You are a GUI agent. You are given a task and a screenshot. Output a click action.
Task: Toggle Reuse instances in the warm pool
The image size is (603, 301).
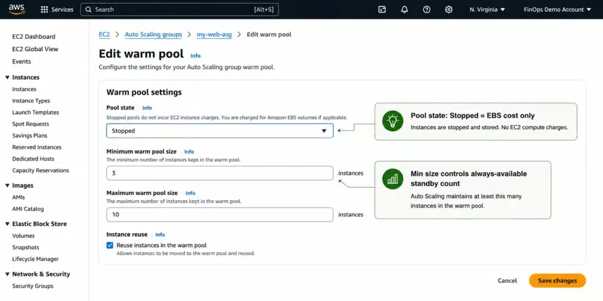point(110,245)
